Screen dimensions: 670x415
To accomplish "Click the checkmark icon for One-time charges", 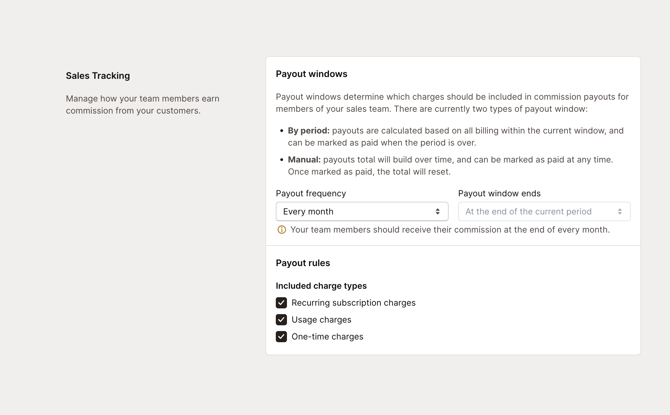I will (x=281, y=337).
